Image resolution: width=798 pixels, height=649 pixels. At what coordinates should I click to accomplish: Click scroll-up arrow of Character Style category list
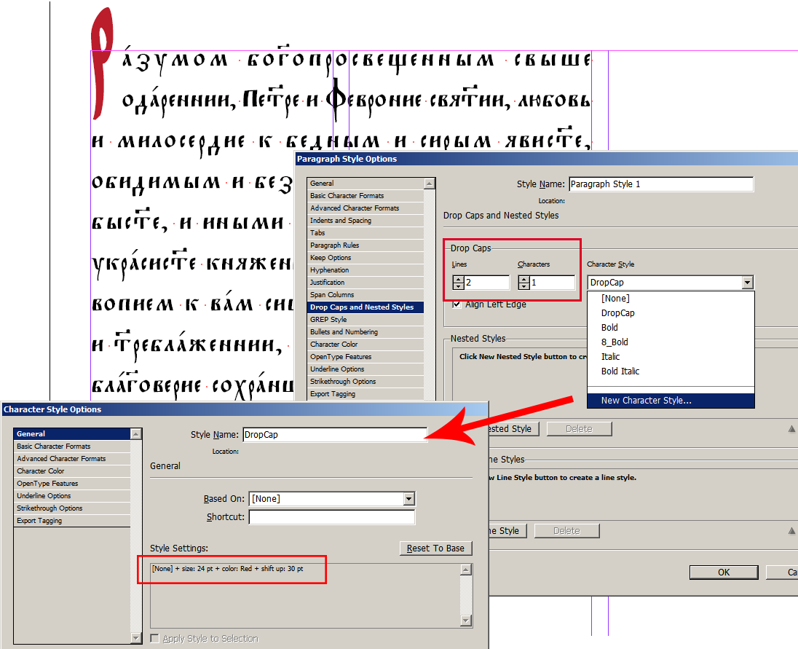[x=136, y=433]
